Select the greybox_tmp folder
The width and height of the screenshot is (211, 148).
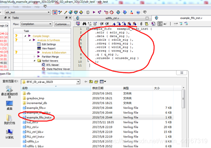(35, 98)
